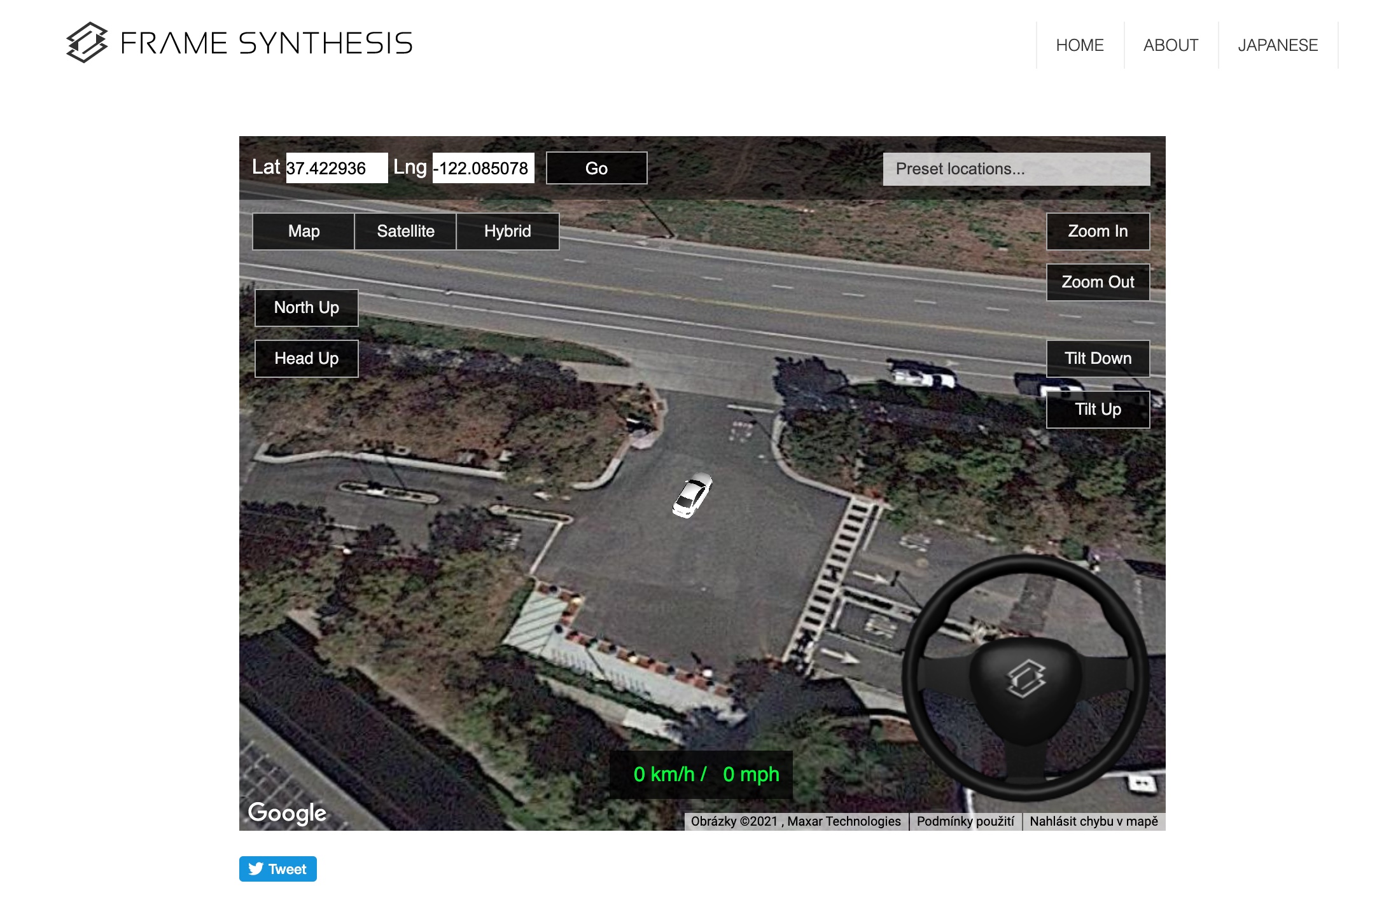Switch map type to Hybrid view
Image resolution: width=1391 pixels, height=902 pixels.
507,232
